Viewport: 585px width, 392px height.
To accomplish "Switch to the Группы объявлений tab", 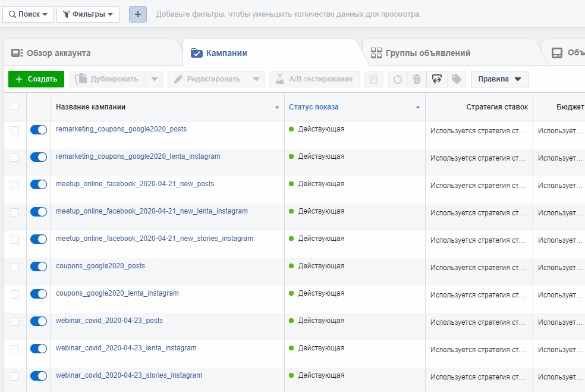I will coord(425,52).
